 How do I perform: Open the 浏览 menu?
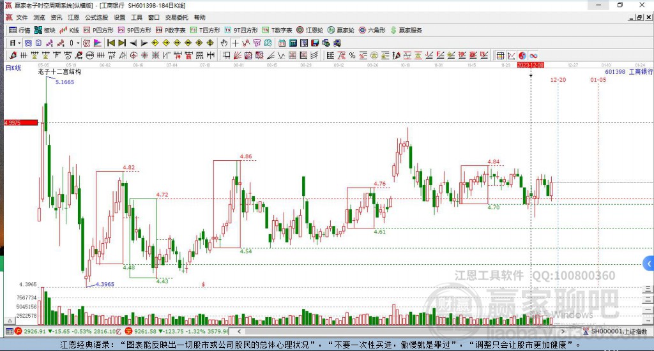[39, 17]
